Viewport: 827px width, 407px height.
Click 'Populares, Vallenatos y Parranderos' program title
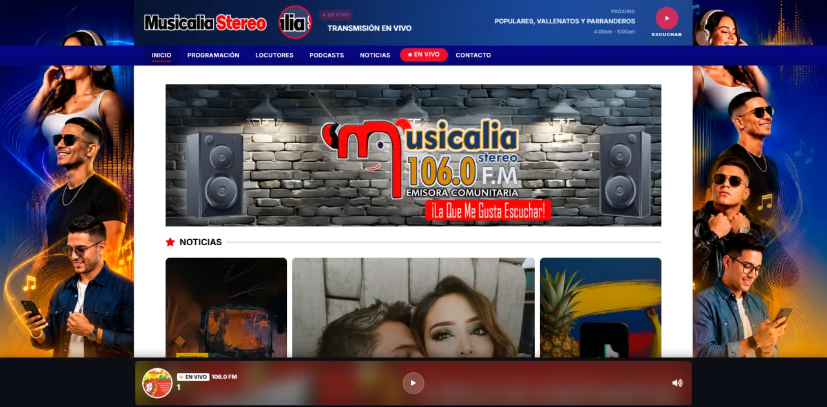point(565,21)
